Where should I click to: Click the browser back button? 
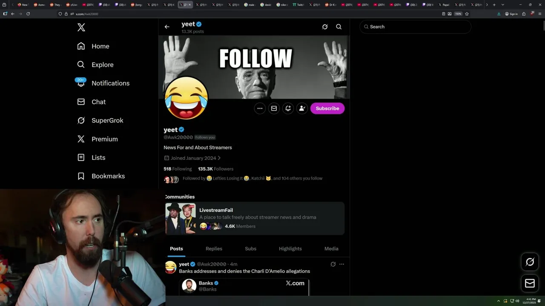pos(13,14)
